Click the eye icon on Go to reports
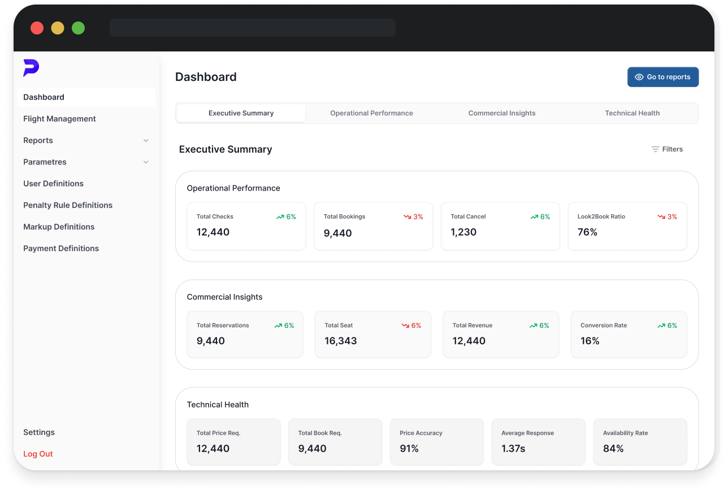The height and width of the screenshot is (493, 728). (x=639, y=77)
